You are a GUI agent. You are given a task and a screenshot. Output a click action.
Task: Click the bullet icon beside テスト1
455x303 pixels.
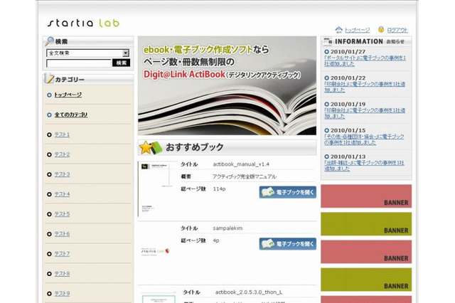(49, 134)
